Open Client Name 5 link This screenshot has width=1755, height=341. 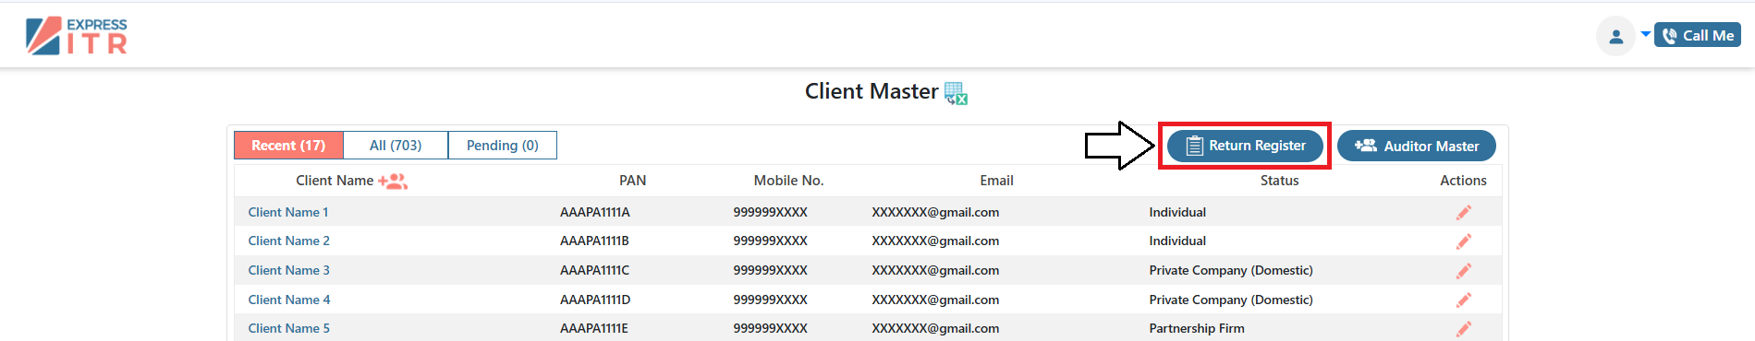tap(288, 328)
